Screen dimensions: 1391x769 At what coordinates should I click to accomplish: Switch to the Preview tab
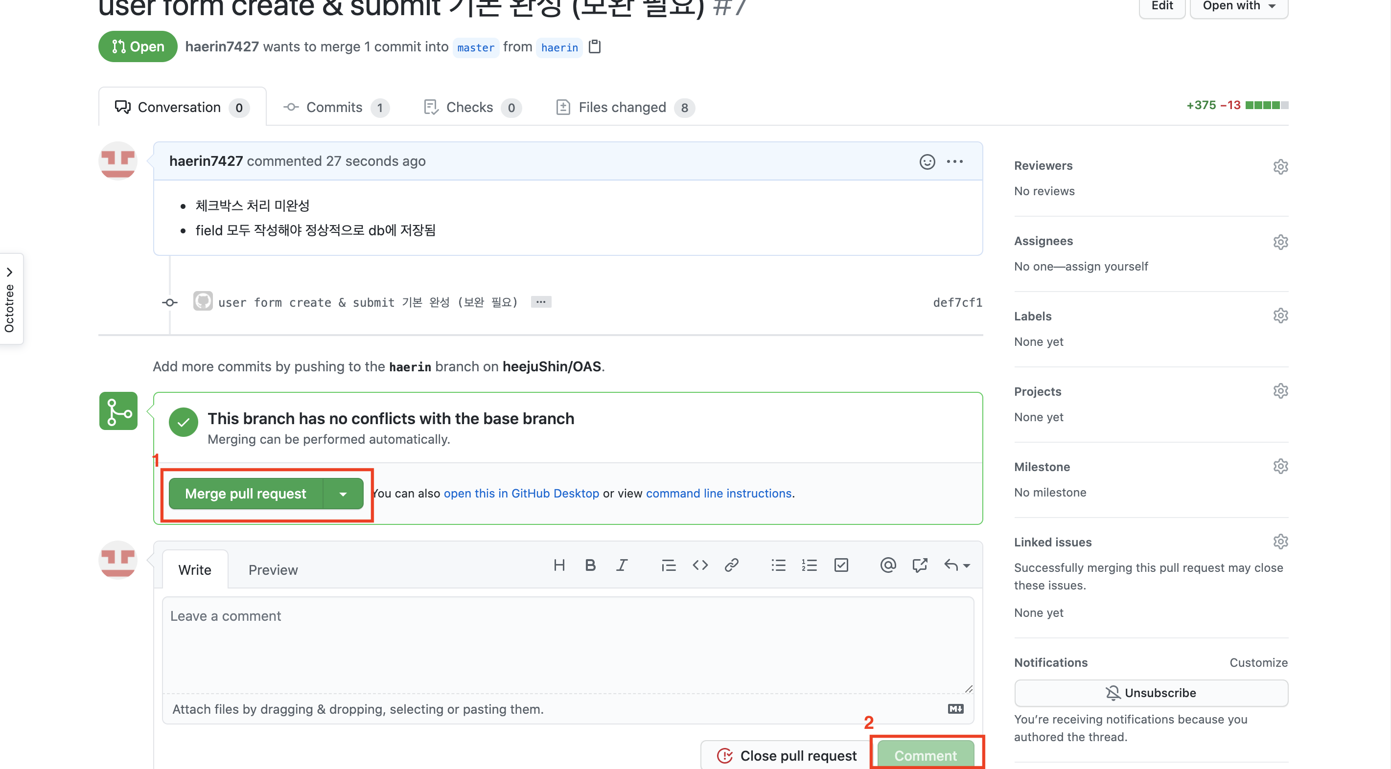click(273, 570)
